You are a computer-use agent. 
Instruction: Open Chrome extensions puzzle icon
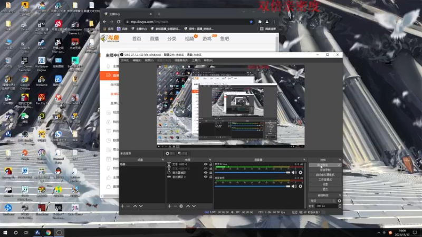pos(260,22)
